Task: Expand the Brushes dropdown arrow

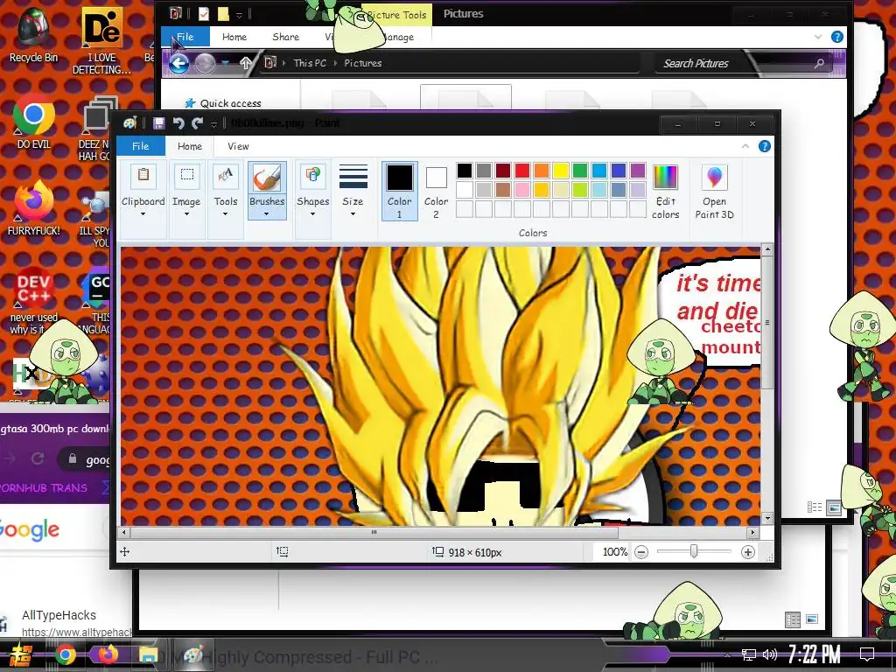Action: pos(266,214)
